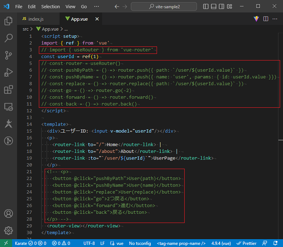283x247 pixels.
Task: Open the Customize Layout icon
Action: (x=229, y=7)
